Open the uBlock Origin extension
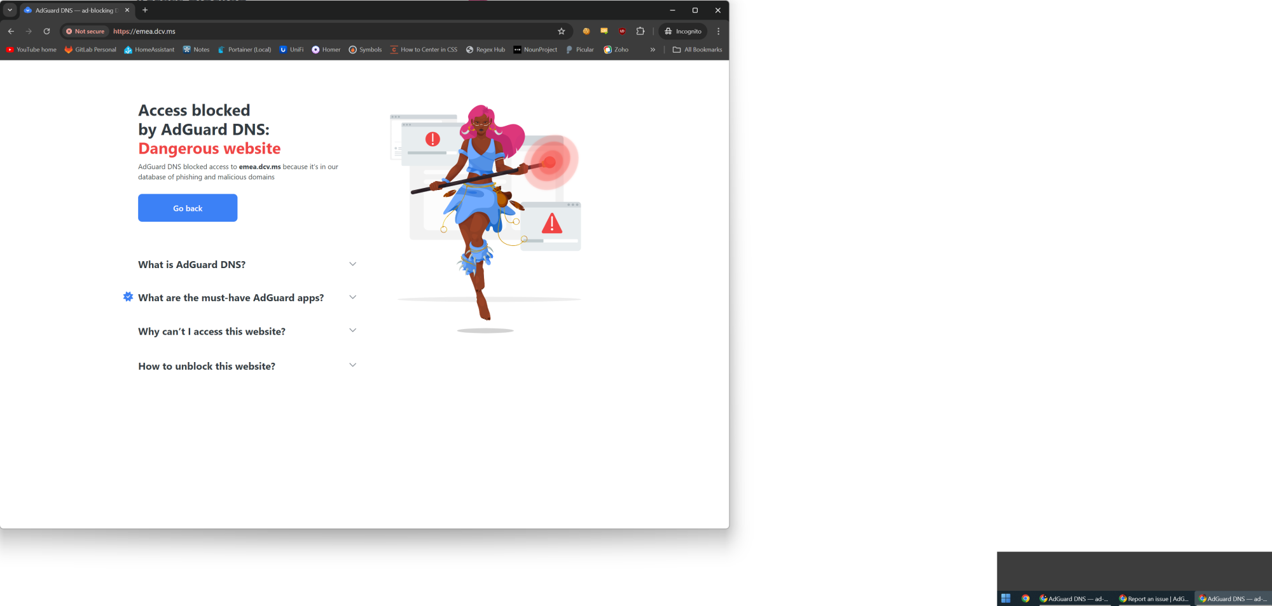 point(622,31)
